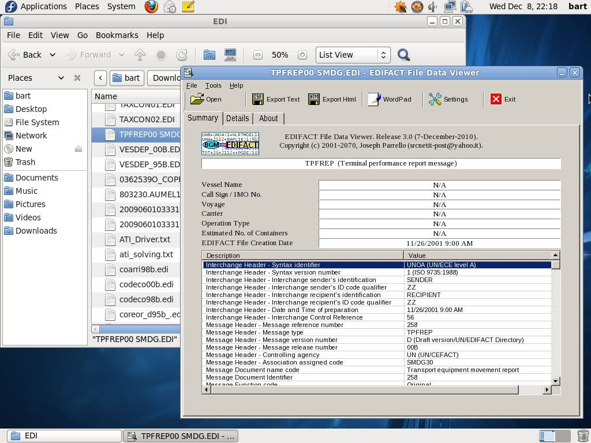The image size is (591, 443).
Task: Click the table's vertical scroll down arrow
Action: [556, 381]
